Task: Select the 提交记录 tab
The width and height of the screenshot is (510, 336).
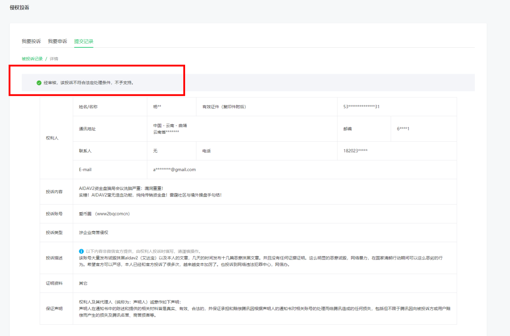Action: point(83,41)
